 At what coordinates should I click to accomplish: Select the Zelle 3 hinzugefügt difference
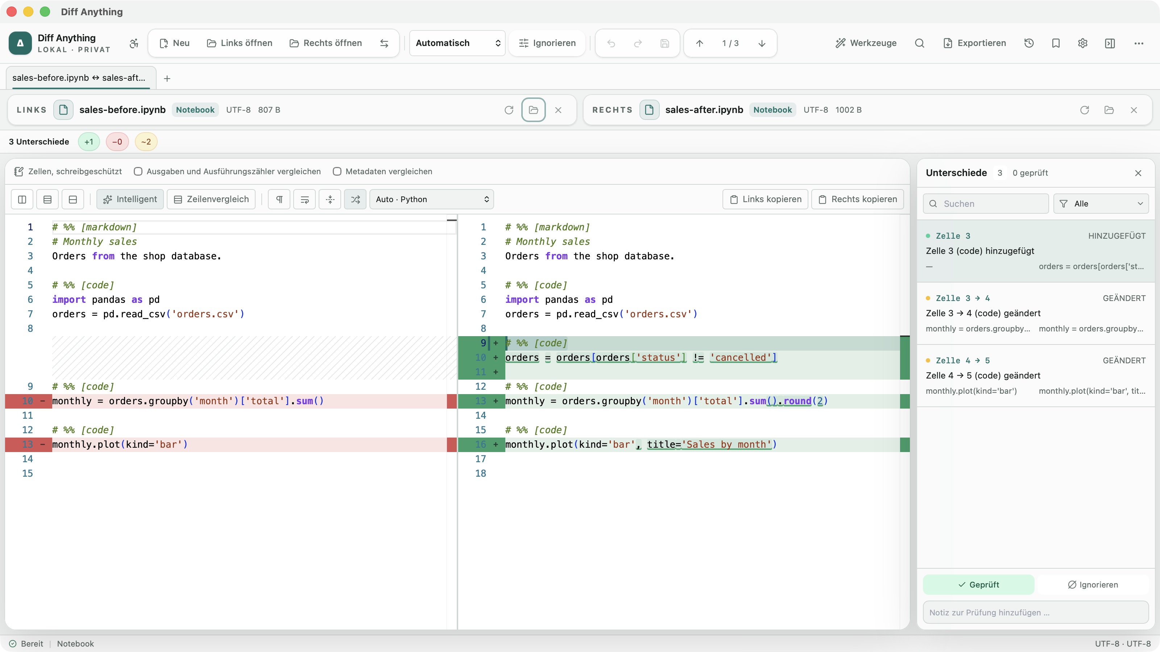pyautogui.click(x=1036, y=251)
